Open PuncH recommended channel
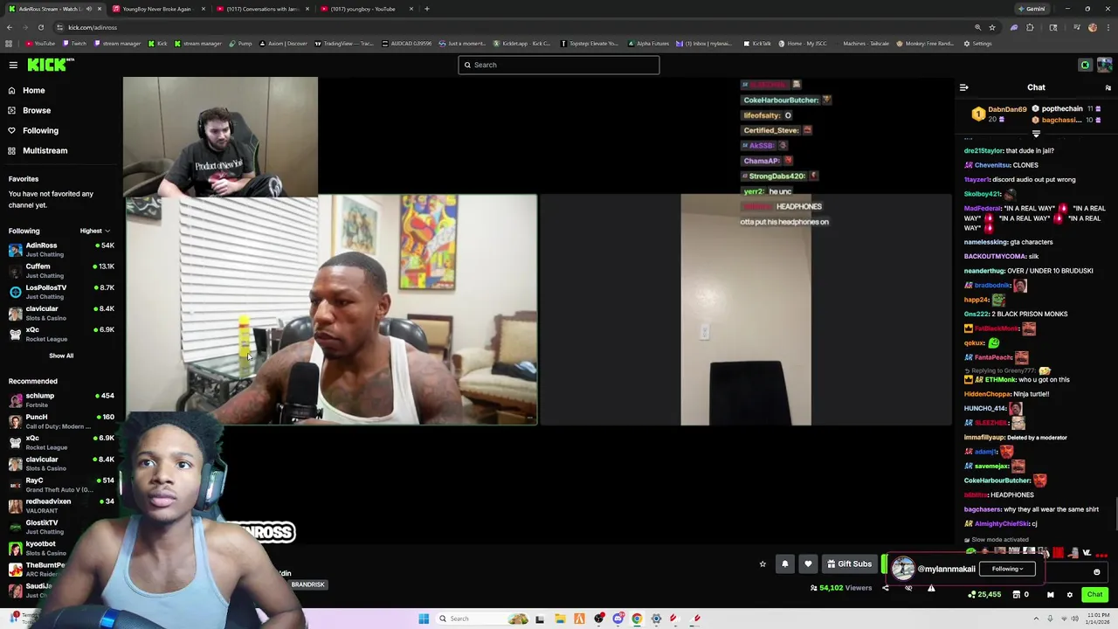 click(61, 421)
